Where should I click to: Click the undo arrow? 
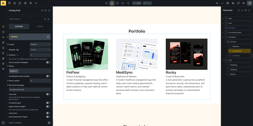click(x=217, y=3)
